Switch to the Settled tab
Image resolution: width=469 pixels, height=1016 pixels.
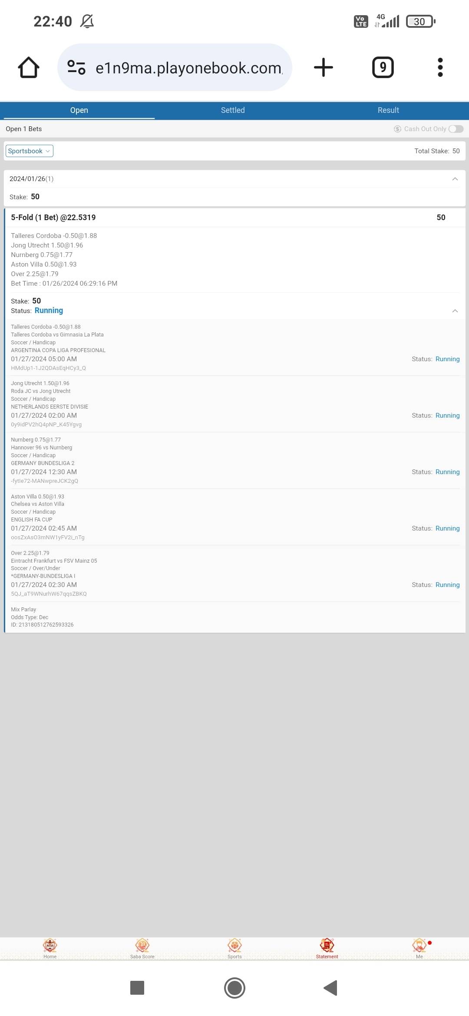click(233, 110)
